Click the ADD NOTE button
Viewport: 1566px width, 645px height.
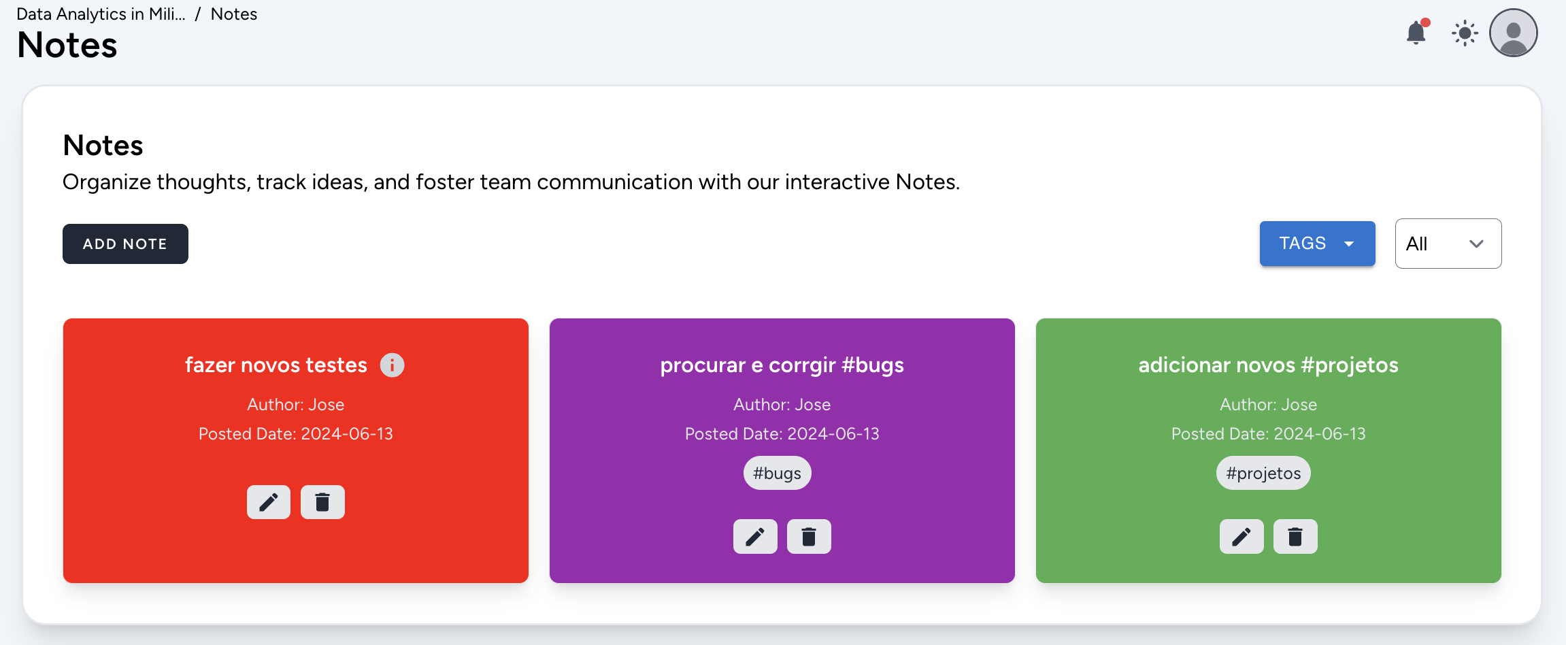pos(125,244)
